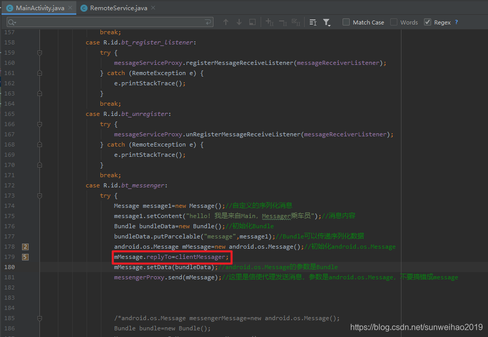Click bookmark 2 icon on line 178
Screen dimensions: 488x337
[x=25, y=247]
